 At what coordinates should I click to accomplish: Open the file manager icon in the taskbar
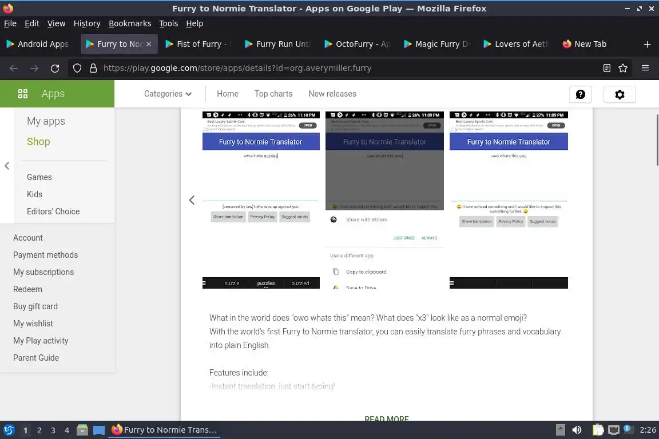82,430
